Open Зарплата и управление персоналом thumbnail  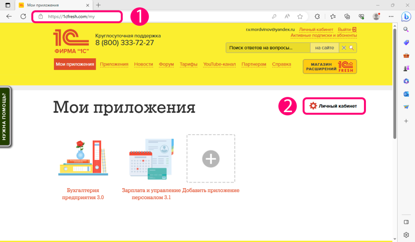tap(152, 159)
